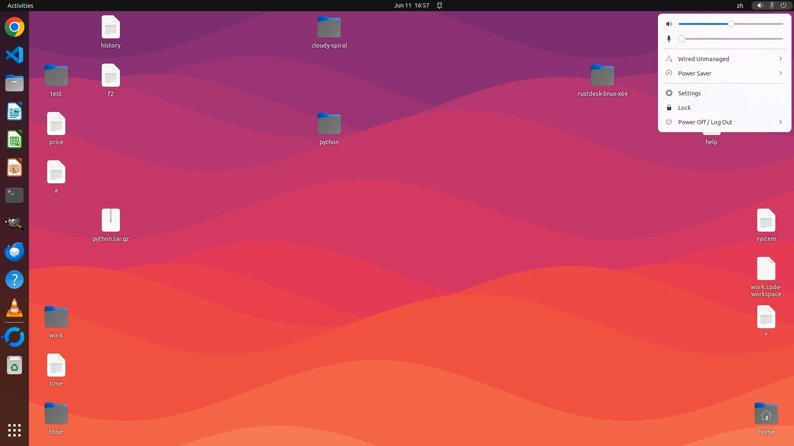Open VLC media player dock icon
This screenshot has height=446, width=794.
tap(14, 308)
